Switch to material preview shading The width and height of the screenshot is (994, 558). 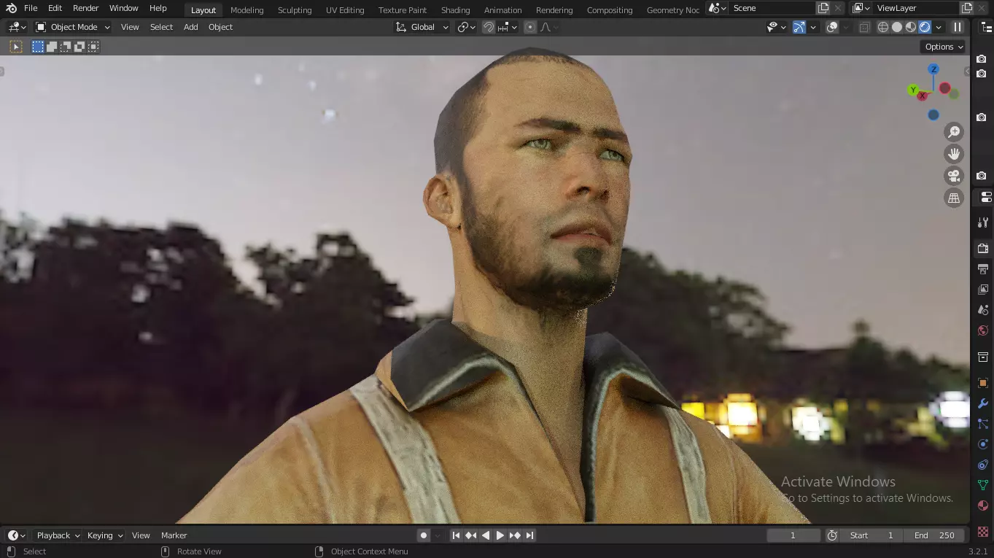911,27
